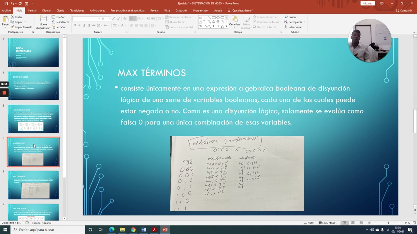417x234 pixels.
Task: Click the Compartir button
Action: [404, 10]
